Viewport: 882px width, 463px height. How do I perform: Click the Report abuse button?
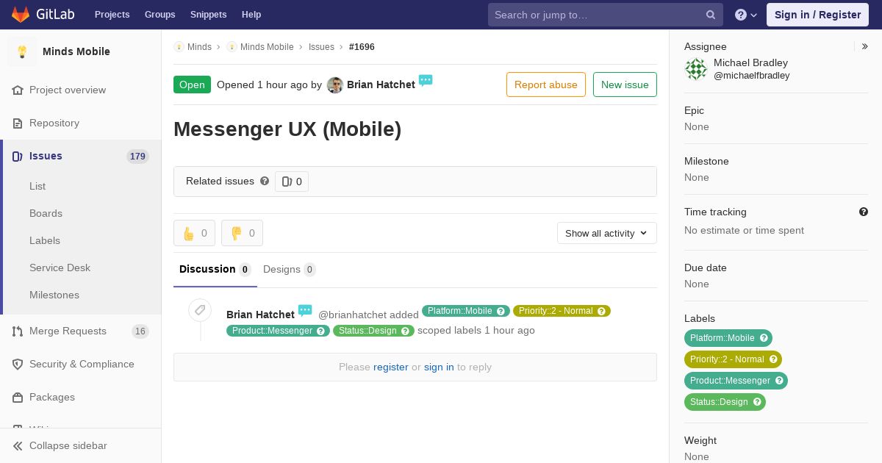click(546, 85)
